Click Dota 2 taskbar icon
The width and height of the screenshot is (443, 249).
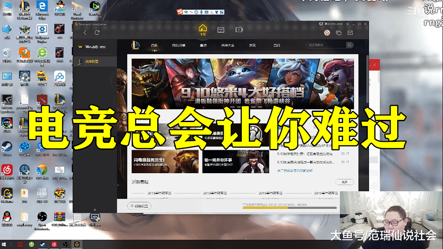click(x=20, y=244)
